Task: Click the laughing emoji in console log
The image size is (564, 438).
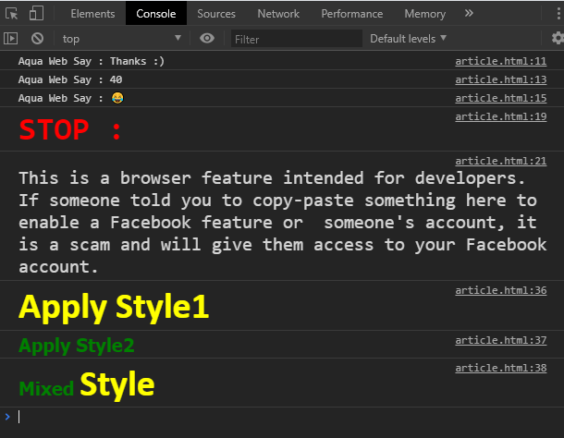Action: coord(117,98)
